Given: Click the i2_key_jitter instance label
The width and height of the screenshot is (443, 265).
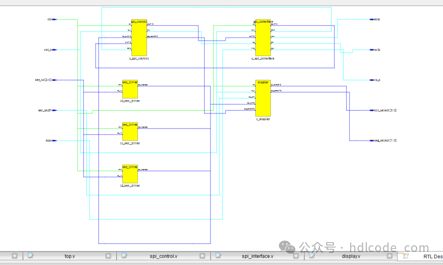Looking at the screenshot, I should 130,186.
